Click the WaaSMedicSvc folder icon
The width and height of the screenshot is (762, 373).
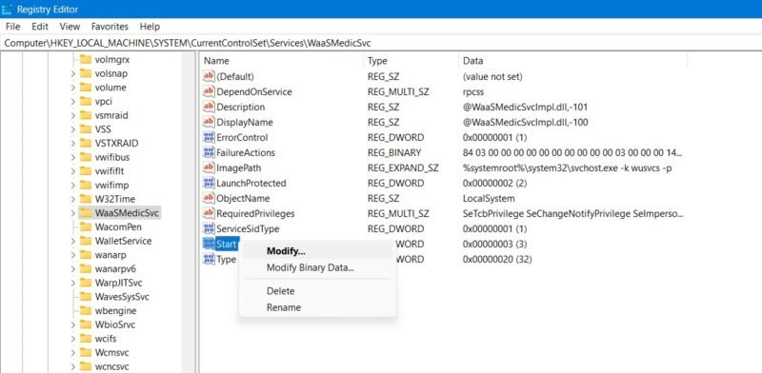coord(86,213)
